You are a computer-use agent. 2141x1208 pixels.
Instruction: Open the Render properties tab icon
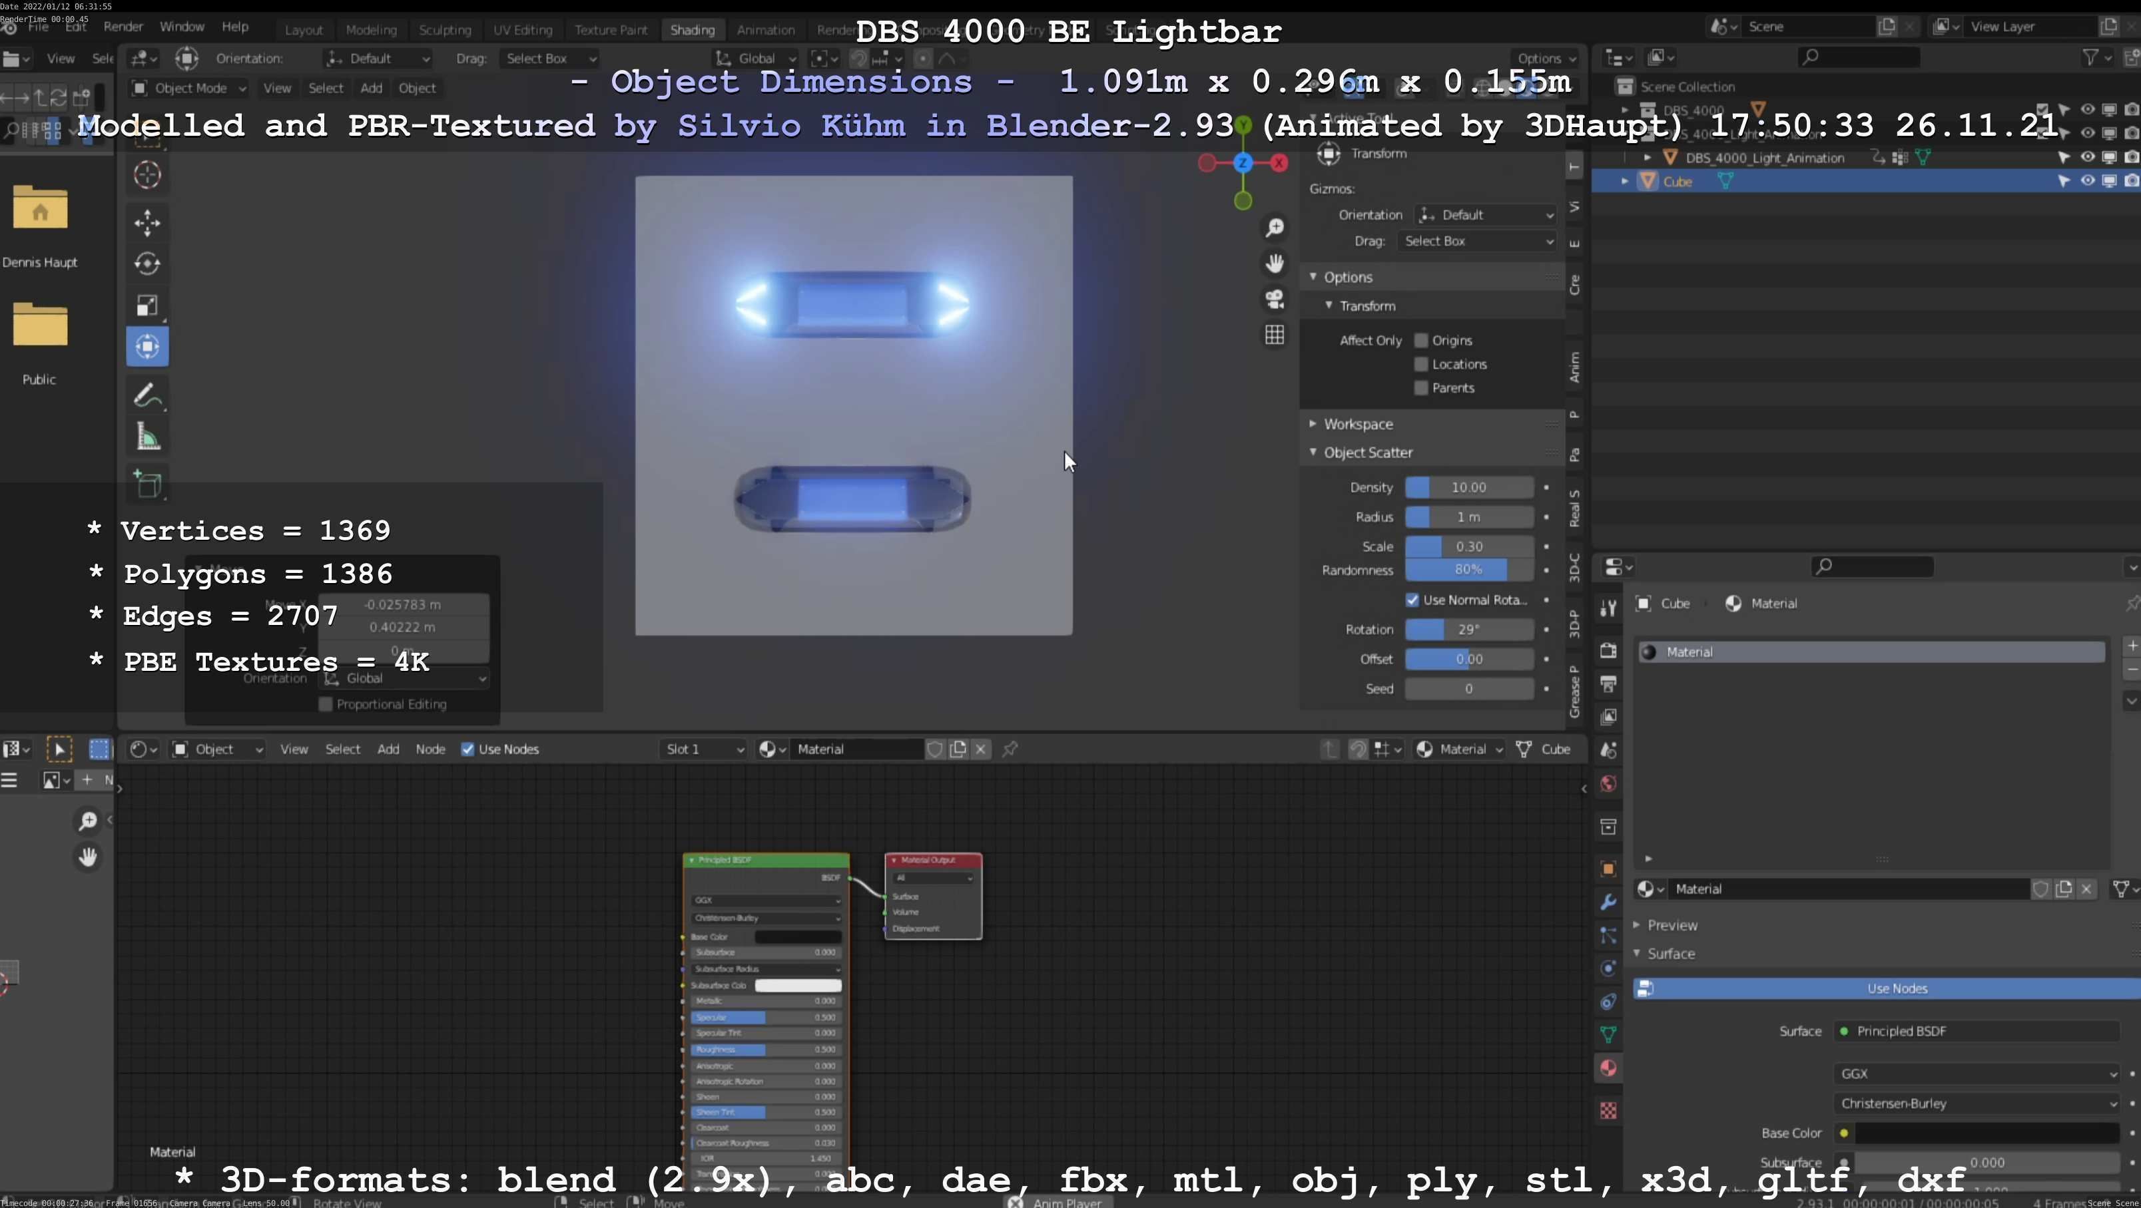click(x=1608, y=650)
